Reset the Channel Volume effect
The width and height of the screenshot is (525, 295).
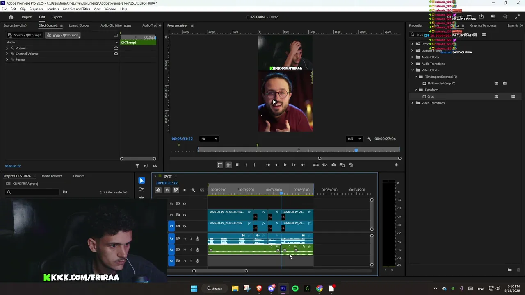[116, 54]
